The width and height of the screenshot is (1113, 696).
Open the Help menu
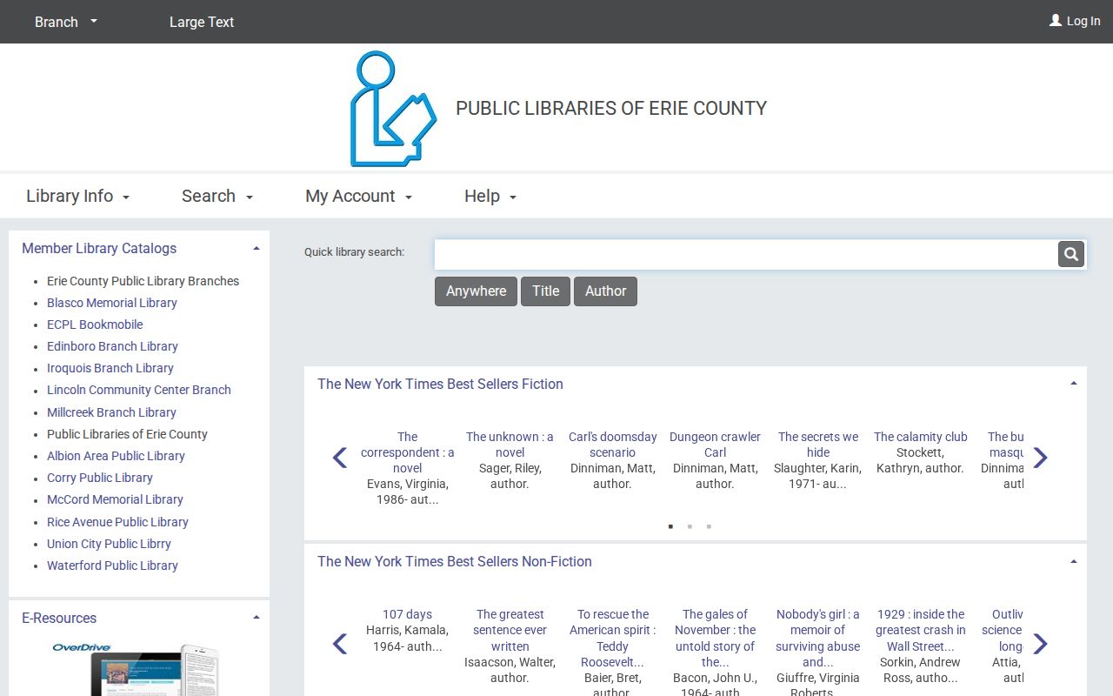coord(490,196)
